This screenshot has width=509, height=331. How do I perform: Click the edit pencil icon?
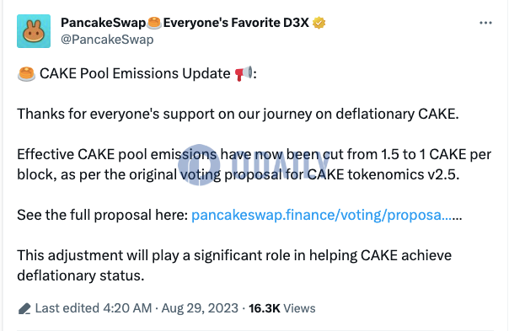24,308
